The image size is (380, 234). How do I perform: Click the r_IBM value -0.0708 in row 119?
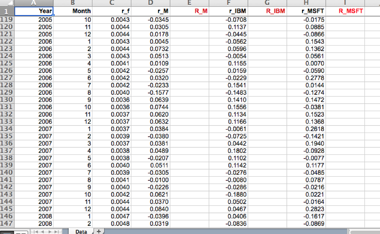click(236, 20)
